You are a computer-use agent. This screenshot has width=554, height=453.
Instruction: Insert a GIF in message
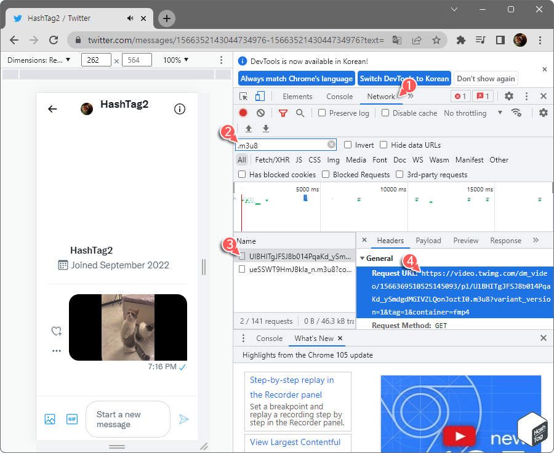pyautogui.click(x=72, y=419)
